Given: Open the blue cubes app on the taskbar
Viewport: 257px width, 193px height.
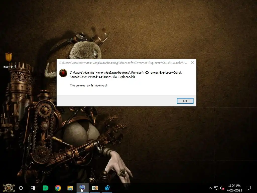Looking at the screenshot, I should [x=107, y=188].
